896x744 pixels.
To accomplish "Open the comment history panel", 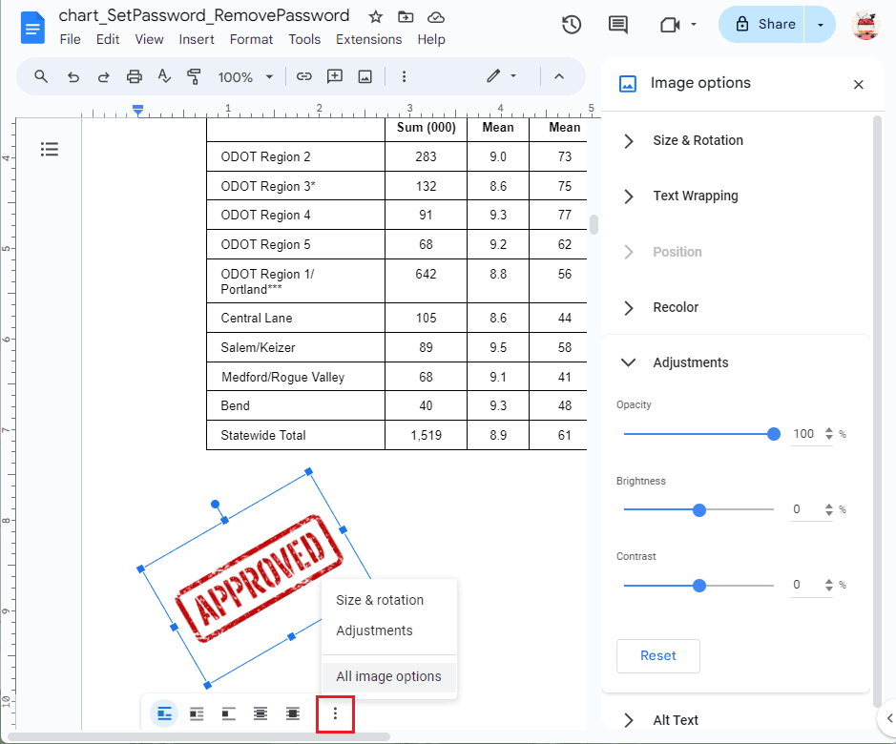I will [617, 25].
